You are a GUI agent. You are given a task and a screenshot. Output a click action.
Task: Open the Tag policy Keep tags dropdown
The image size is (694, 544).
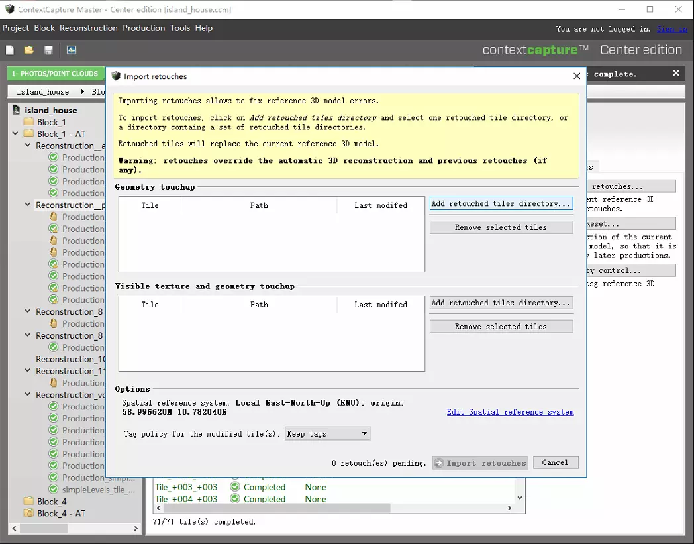coord(328,434)
